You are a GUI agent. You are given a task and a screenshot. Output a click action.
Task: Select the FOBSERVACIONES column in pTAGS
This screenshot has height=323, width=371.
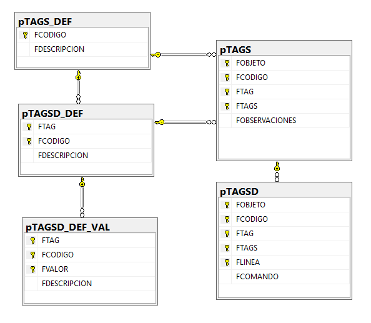[x=284, y=121]
